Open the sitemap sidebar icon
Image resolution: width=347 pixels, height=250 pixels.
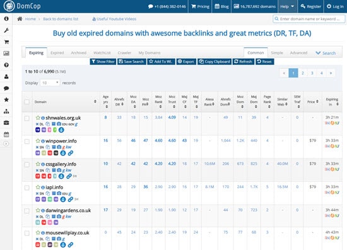[6, 111]
